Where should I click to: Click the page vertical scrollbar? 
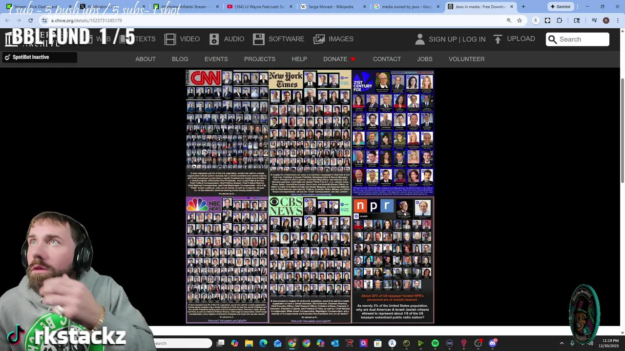click(622, 132)
